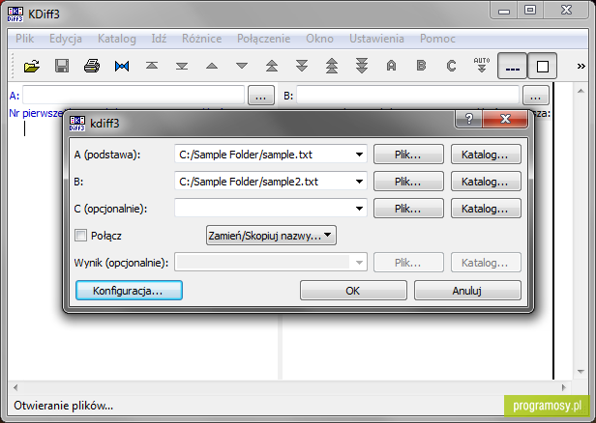The height and width of the screenshot is (423, 596).
Task: Click the Open folder toolbar icon
Action: [x=32, y=66]
